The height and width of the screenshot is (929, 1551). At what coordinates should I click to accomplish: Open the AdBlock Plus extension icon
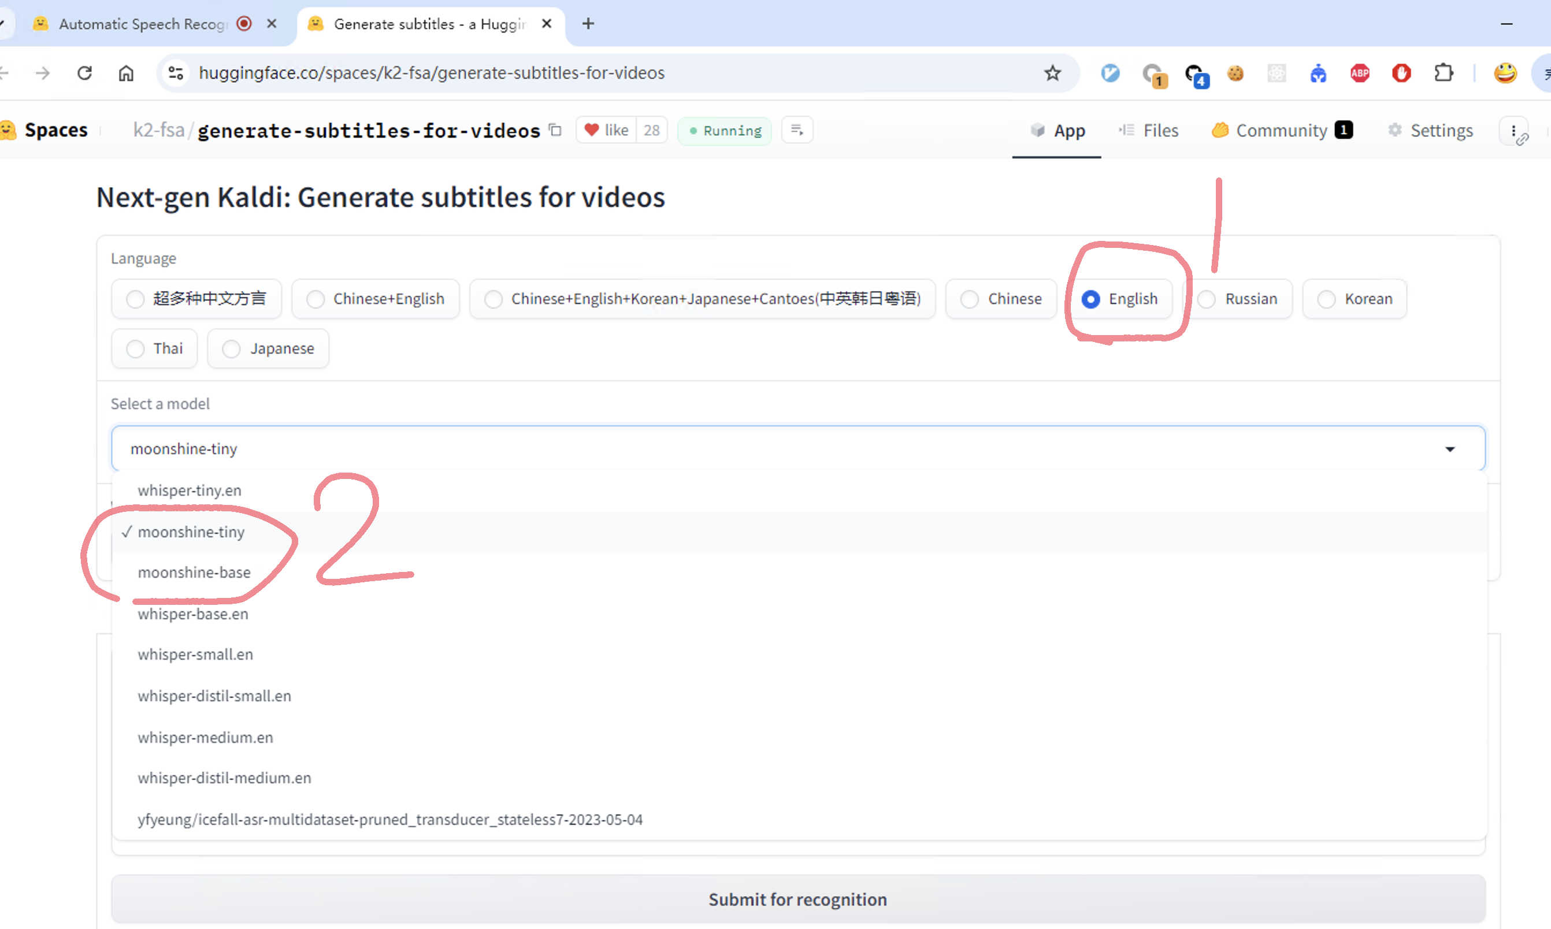[x=1359, y=73]
